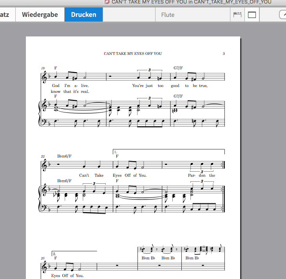Select page number 3 on the score

[224, 53]
